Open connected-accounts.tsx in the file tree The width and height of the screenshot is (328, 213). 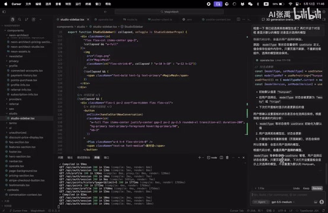(27, 70)
